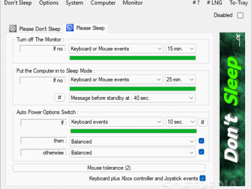Image resolution: width=252 pixels, height=189 pixels.
Task: Click # button beside 10 sec.
Action: click(x=203, y=122)
